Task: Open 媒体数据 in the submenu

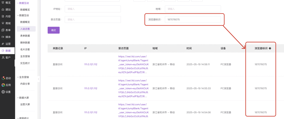Action: click(25, 43)
